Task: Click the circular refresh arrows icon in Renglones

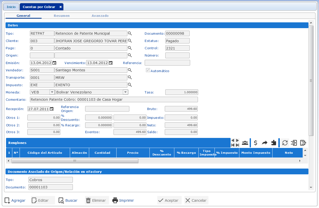Action: (285, 143)
